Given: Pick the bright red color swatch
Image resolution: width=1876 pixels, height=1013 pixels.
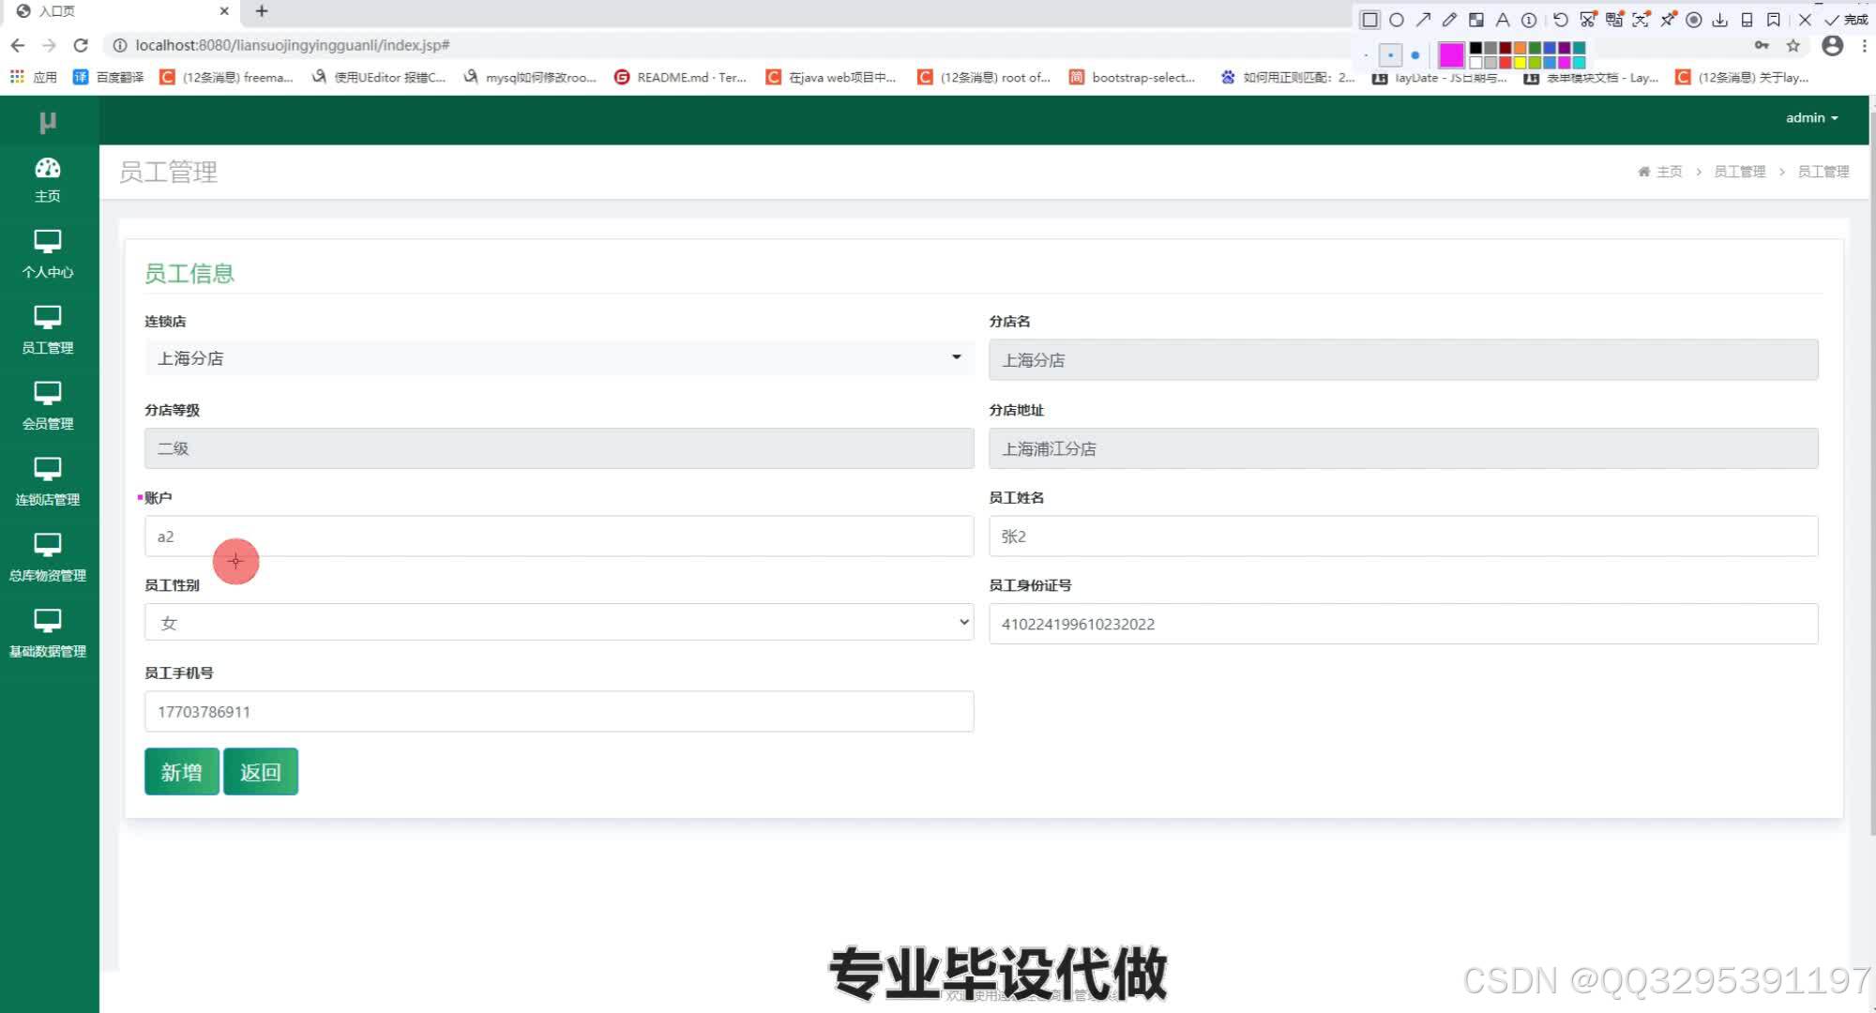Looking at the screenshot, I should [1505, 63].
